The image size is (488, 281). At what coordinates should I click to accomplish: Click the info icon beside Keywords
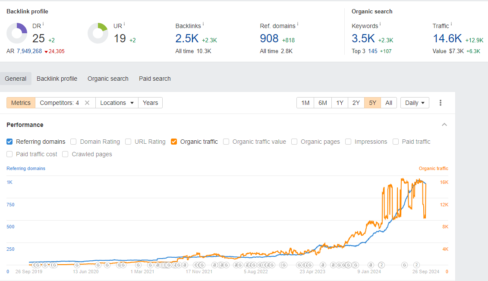(x=380, y=25)
